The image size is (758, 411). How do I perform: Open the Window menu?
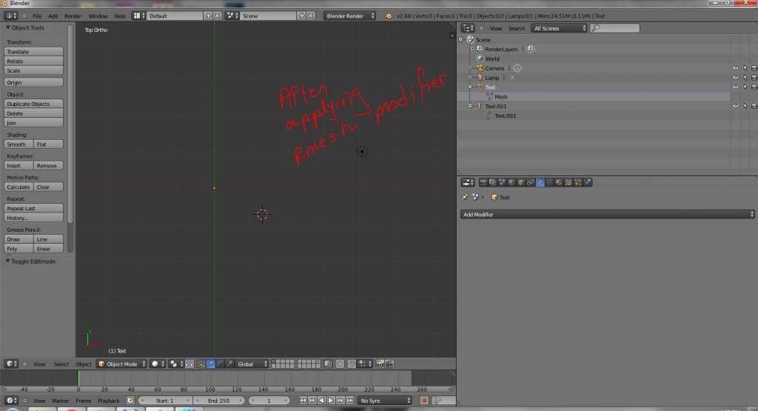click(x=98, y=16)
